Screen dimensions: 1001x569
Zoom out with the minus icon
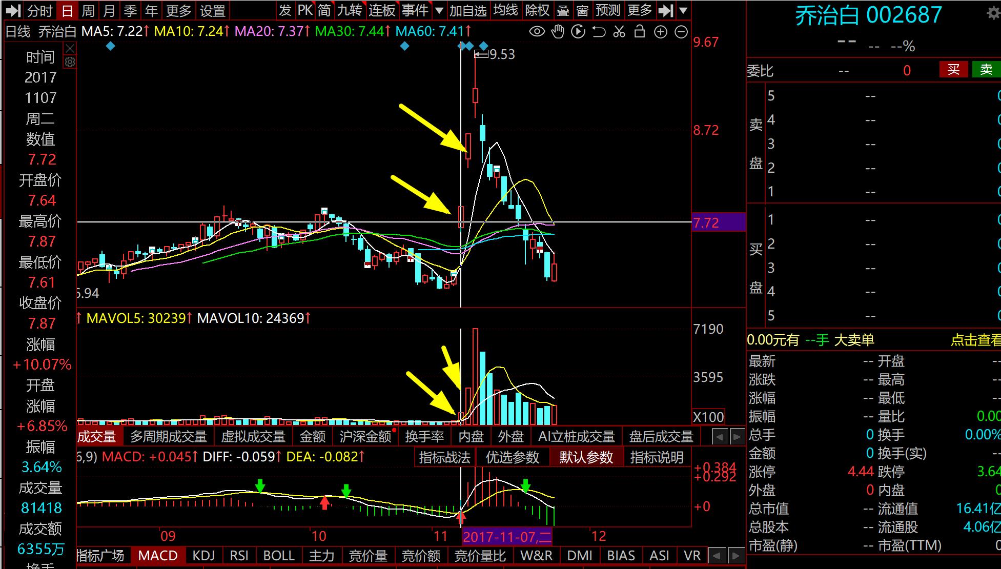[681, 32]
